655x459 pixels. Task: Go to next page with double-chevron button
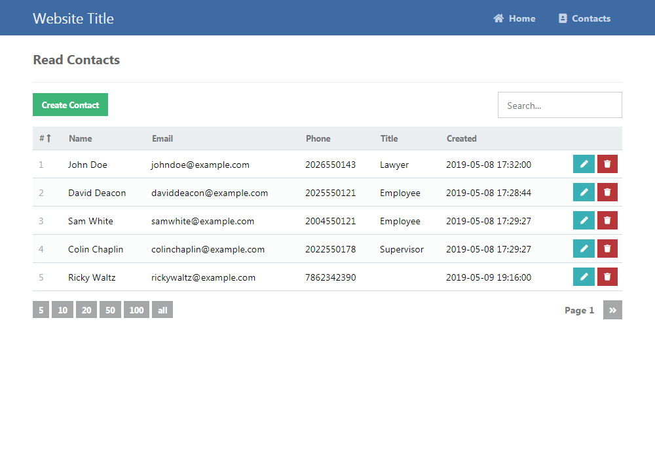point(612,309)
